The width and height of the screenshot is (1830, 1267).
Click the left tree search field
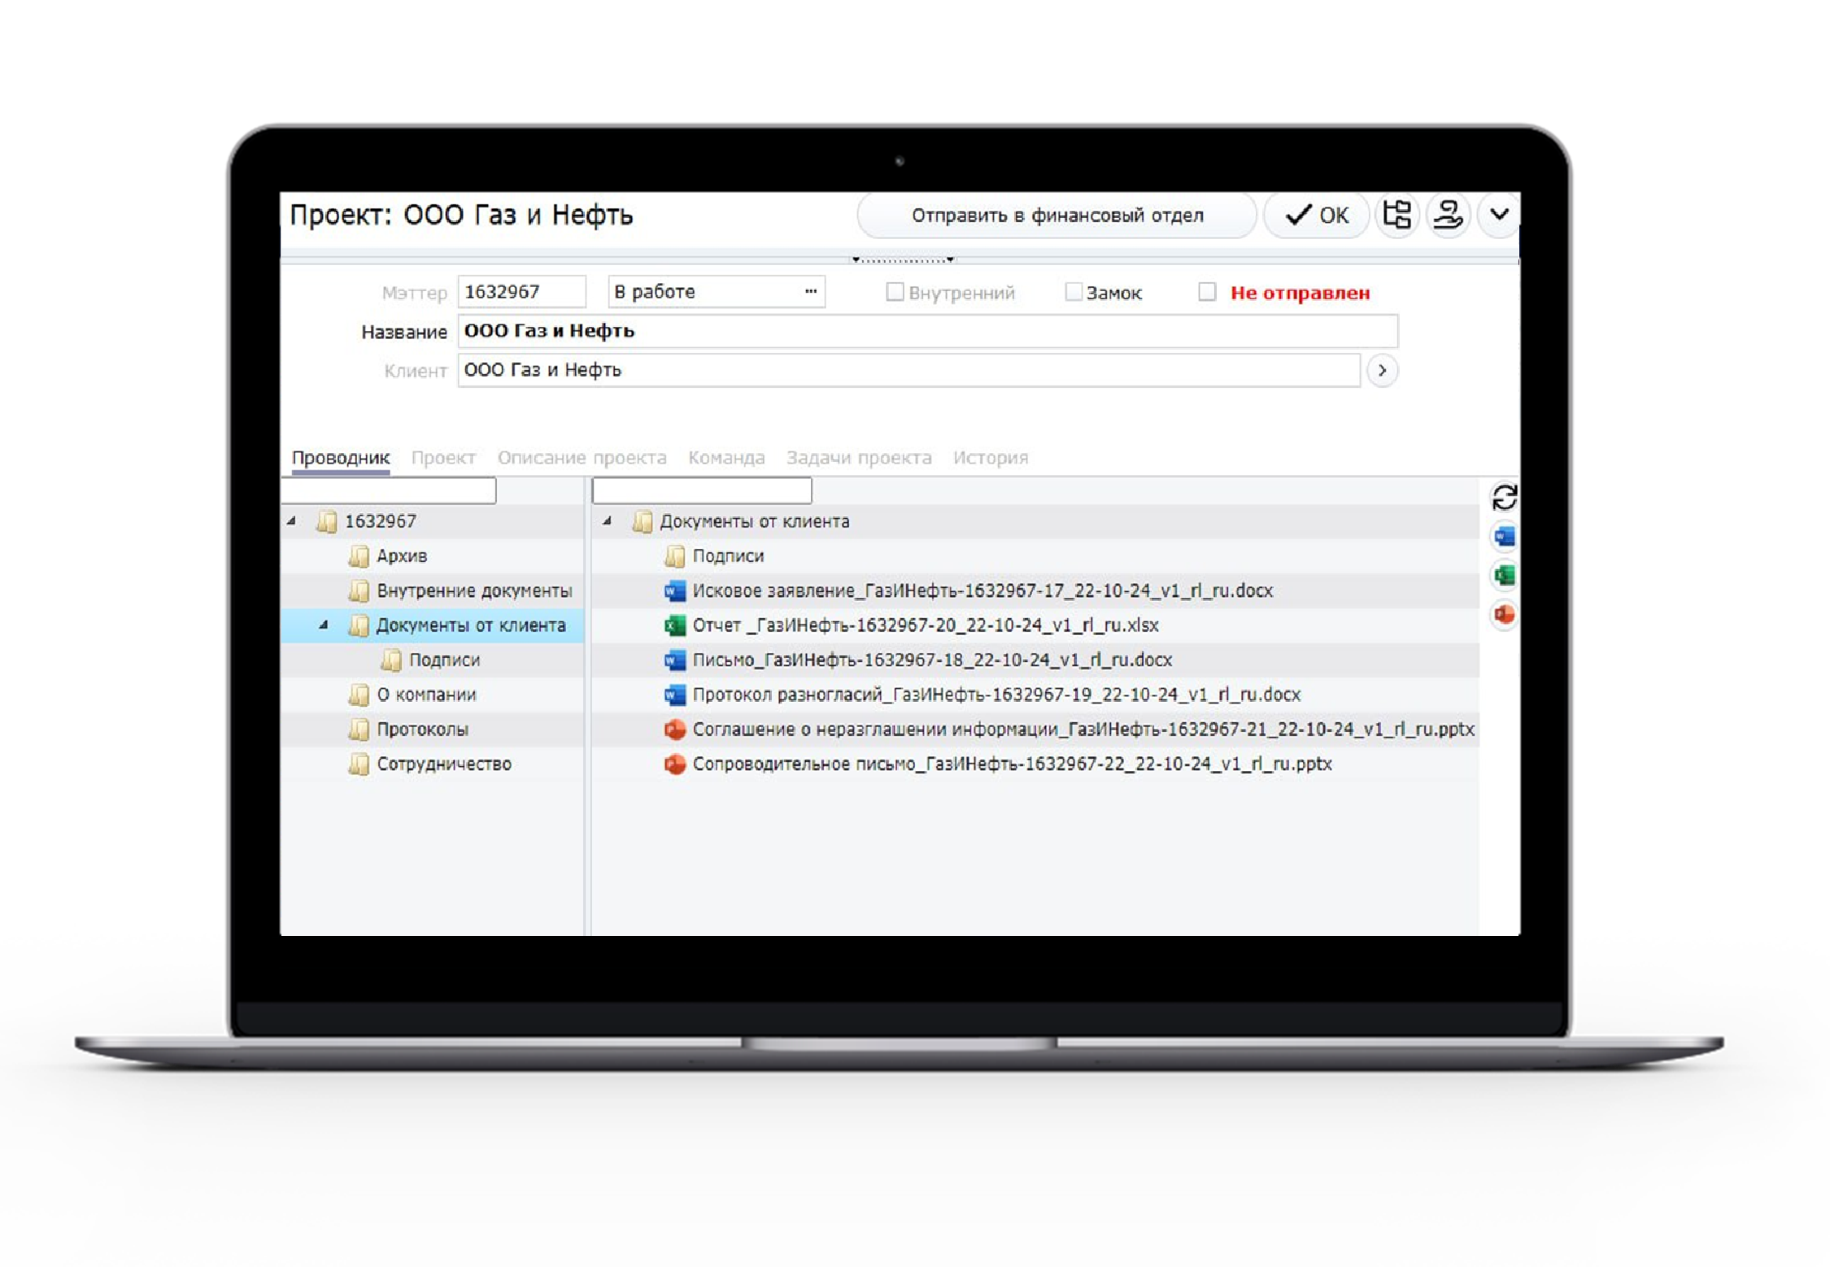[389, 490]
